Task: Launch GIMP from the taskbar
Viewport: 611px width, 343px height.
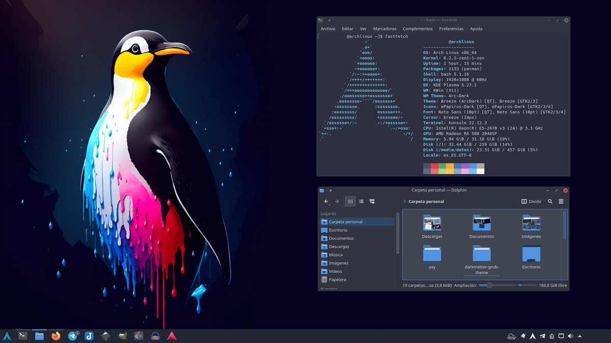Action: tap(122, 335)
